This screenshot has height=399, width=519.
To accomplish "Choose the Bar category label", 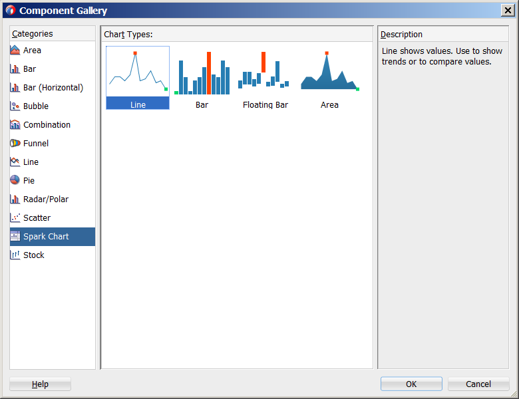I will click(x=29, y=68).
